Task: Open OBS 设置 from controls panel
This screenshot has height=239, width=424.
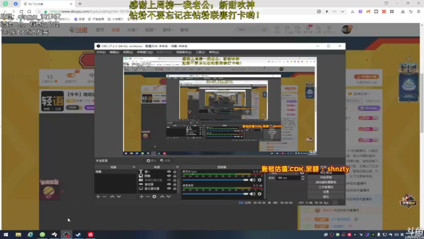Action: (x=326, y=192)
